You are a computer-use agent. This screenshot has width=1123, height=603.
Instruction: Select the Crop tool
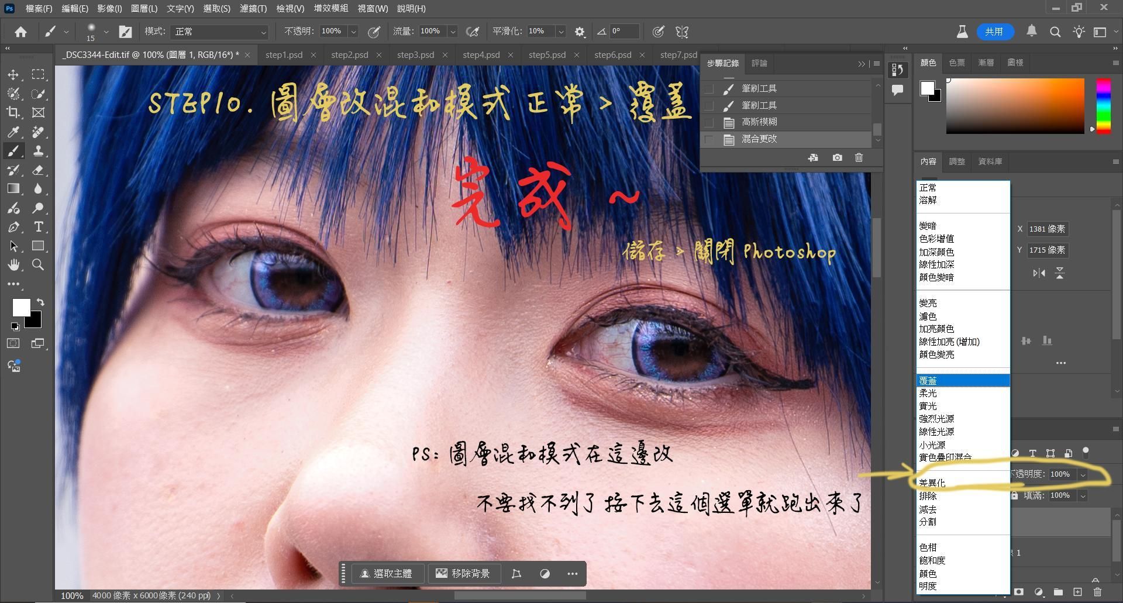click(x=13, y=112)
